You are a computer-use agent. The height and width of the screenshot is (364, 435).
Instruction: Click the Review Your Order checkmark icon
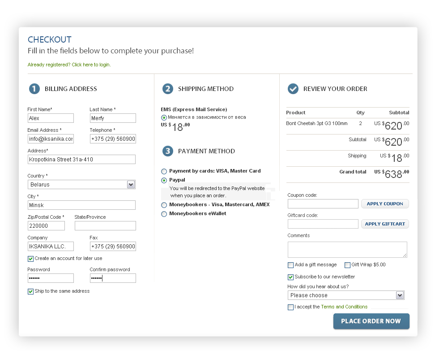[293, 89]
